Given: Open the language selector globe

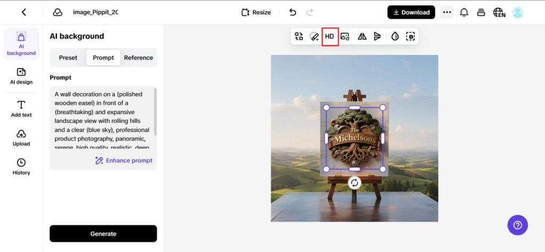Looking at the screenshot, I should tap(498, 12).
